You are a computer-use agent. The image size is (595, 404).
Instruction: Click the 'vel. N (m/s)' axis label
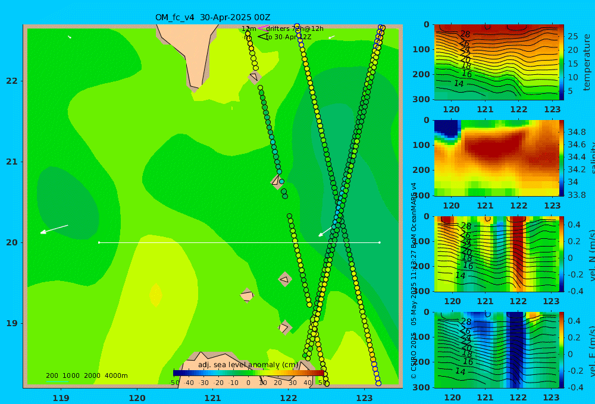(x=591, y=255)
